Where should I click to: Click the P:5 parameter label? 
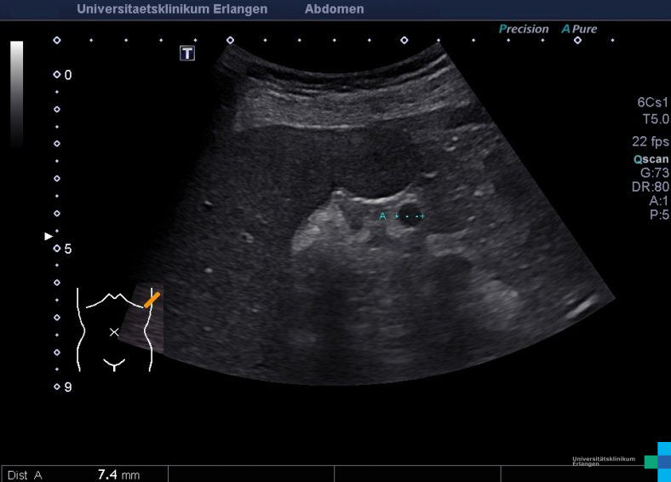[x=658, y=215]
